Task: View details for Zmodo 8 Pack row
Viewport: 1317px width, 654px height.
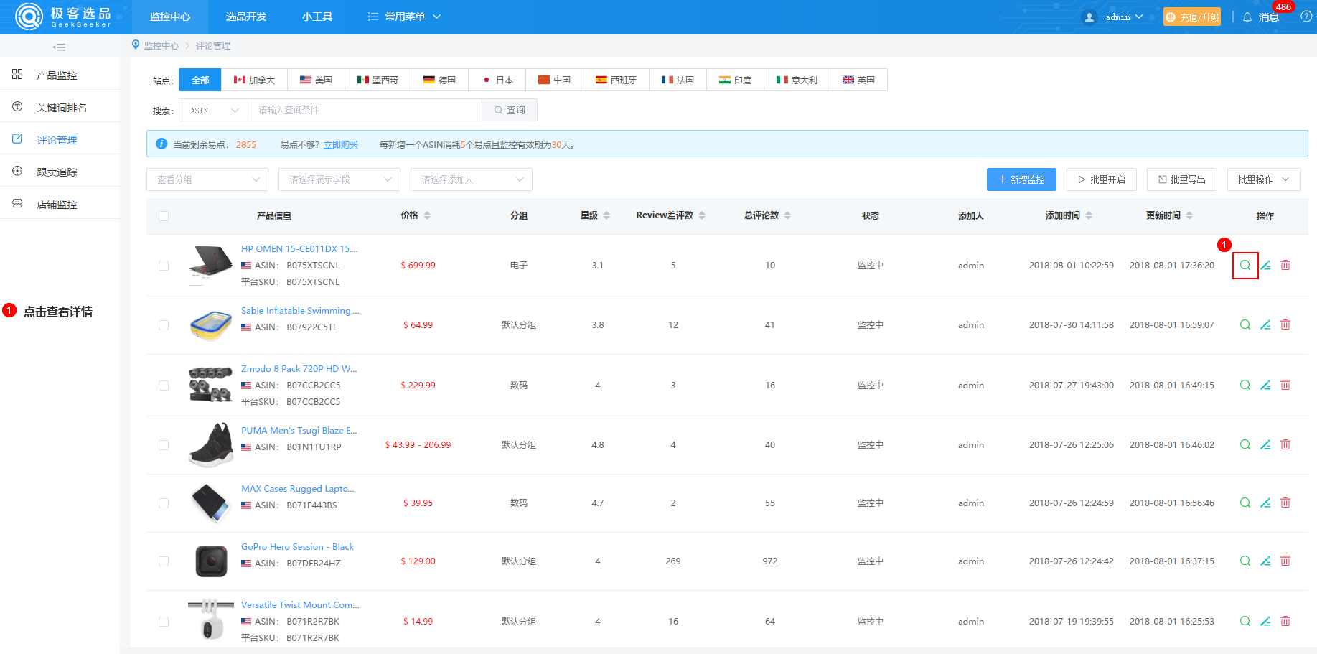Action: (1245, 386)
